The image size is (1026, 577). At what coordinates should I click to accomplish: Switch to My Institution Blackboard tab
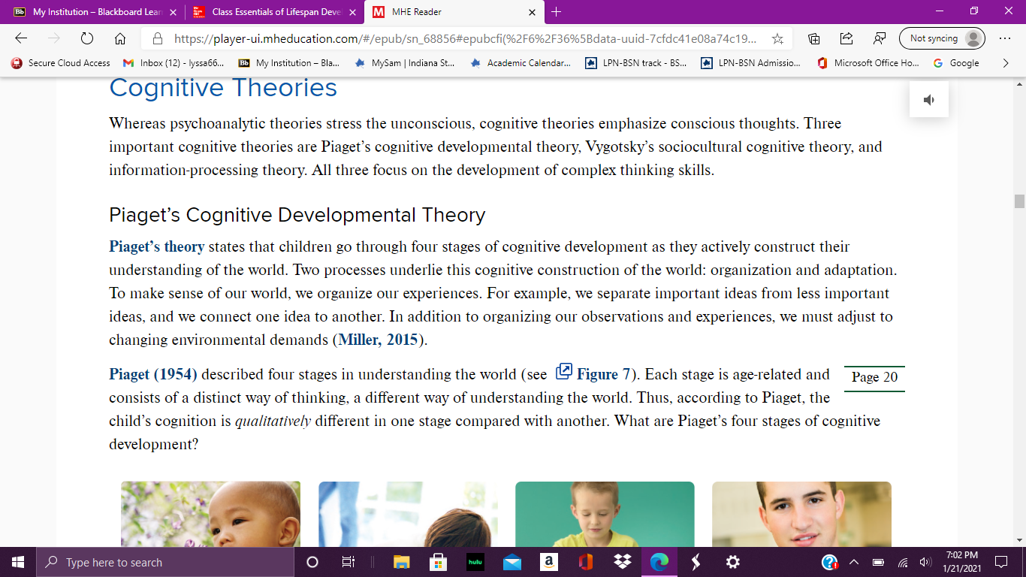[92, 12]
